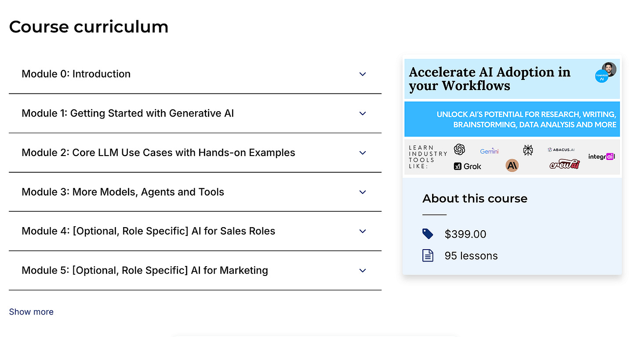
Task: Click the Towards AI circular badge
Action: tap(601, 76)
